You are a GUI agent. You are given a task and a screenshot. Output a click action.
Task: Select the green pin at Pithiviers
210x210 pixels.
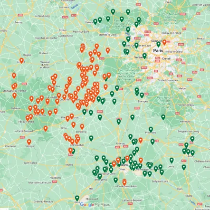coord(151,130)
